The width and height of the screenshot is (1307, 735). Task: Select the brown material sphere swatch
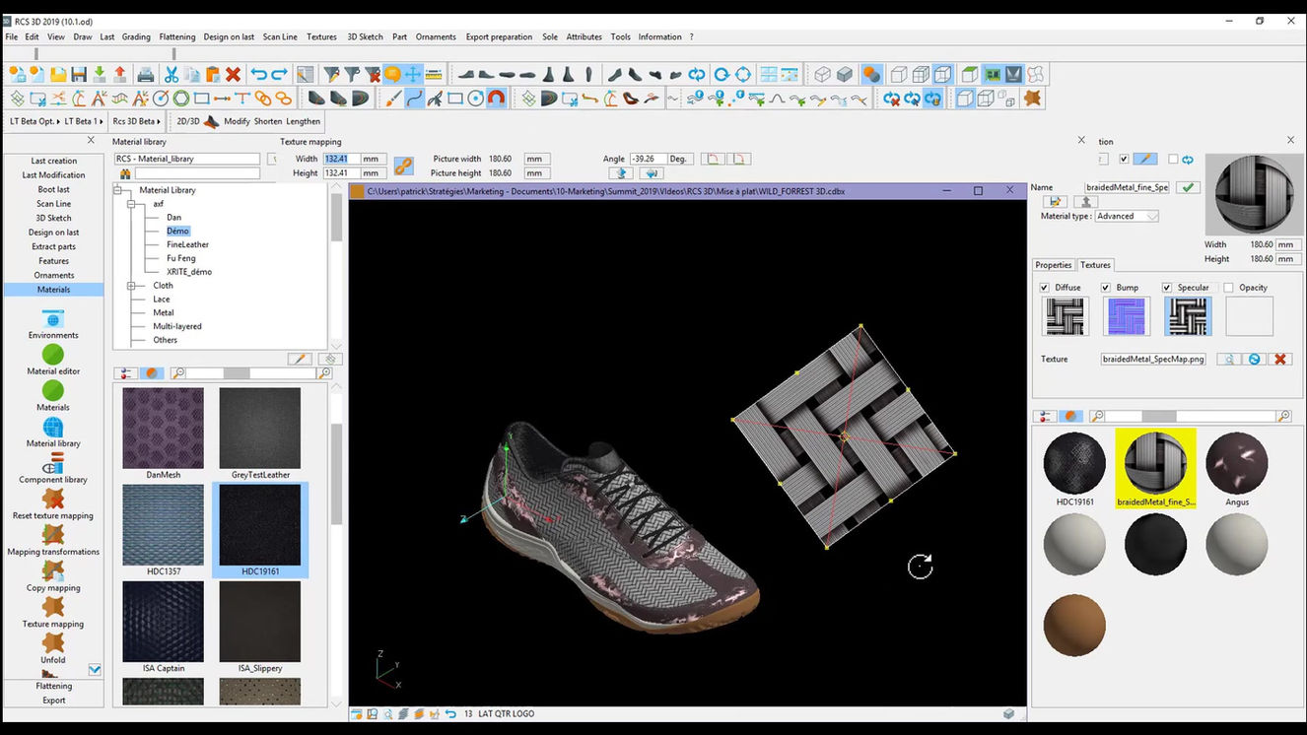[1074, 626]
